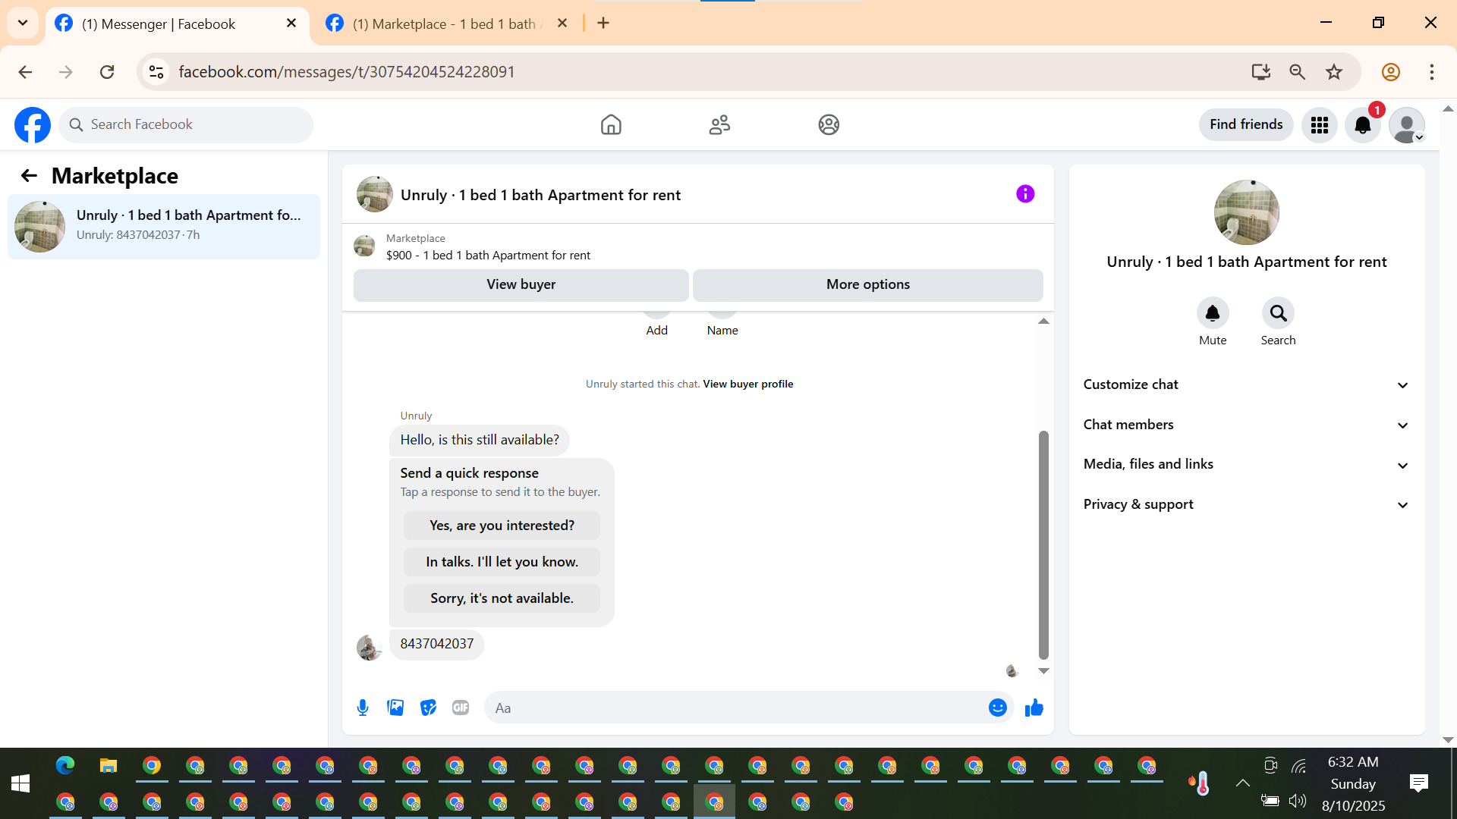The image size is (1457, 819).
Task: Click the chat message scrollbar
Action: coord(1043,544)
